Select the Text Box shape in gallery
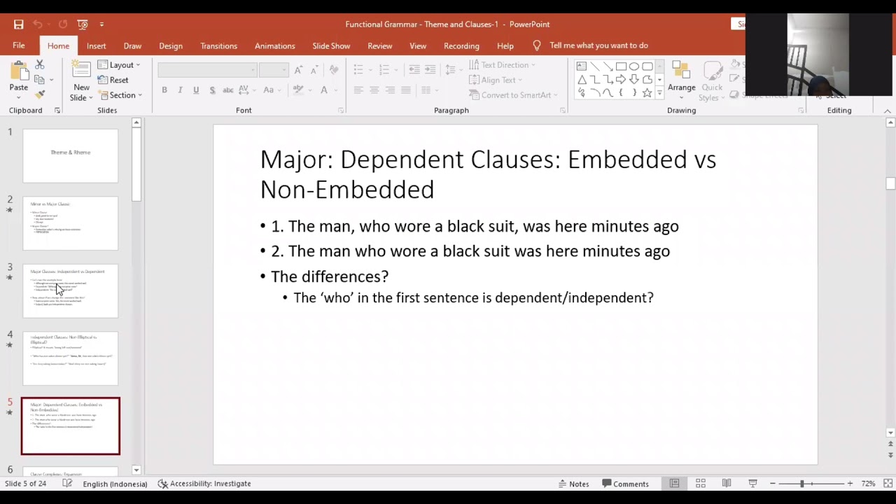 (x=582, y=66)
